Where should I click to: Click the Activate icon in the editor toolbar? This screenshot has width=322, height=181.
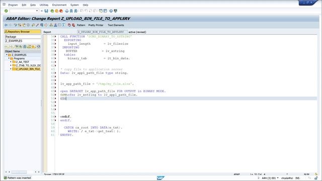click(37, 25)
